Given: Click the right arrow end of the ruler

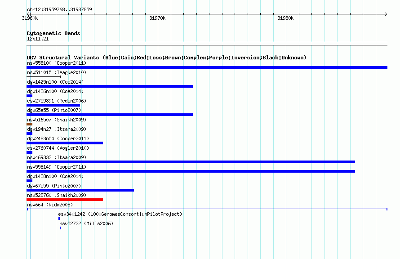Looking at the screenshot, I should pyautogui.click(x=386, y=14).
